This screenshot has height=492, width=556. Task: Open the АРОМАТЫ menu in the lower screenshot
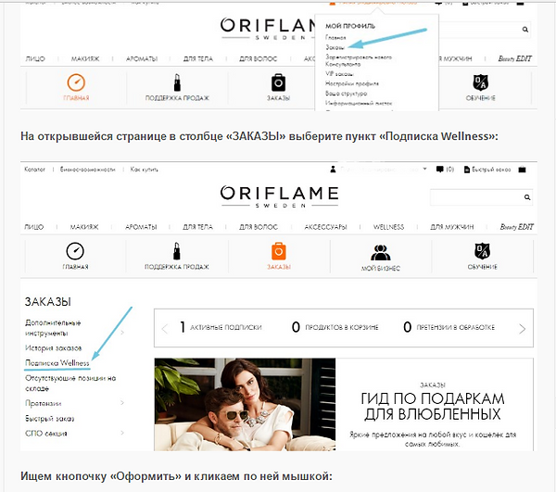[x=141, y=227]
